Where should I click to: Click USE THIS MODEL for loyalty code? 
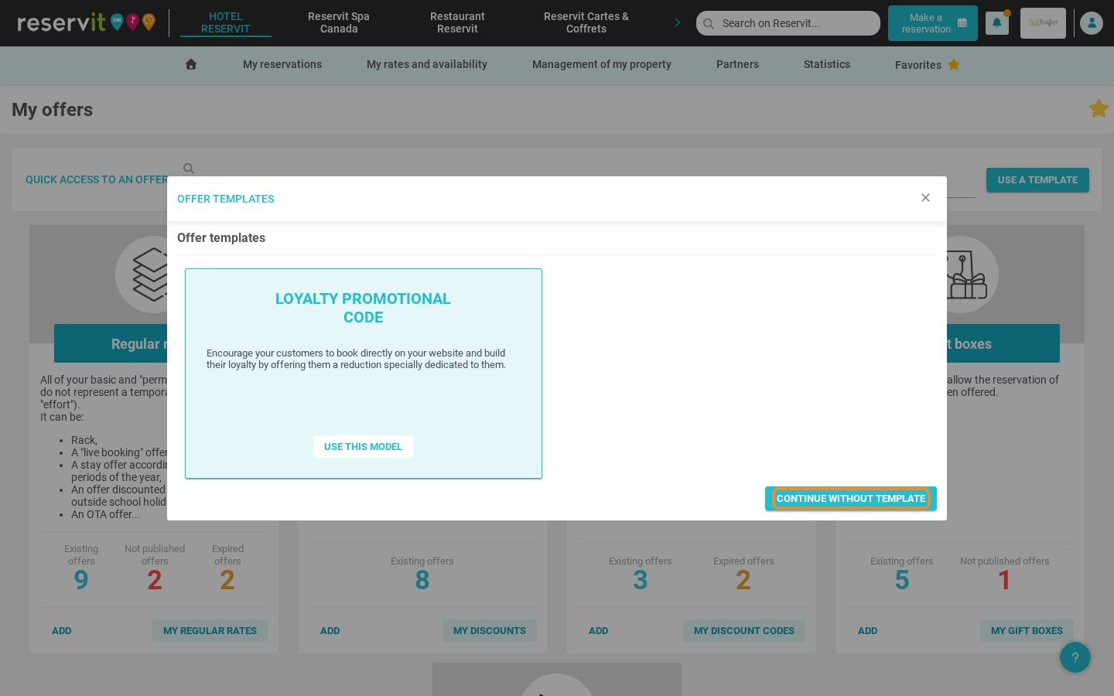coord(363,446)
